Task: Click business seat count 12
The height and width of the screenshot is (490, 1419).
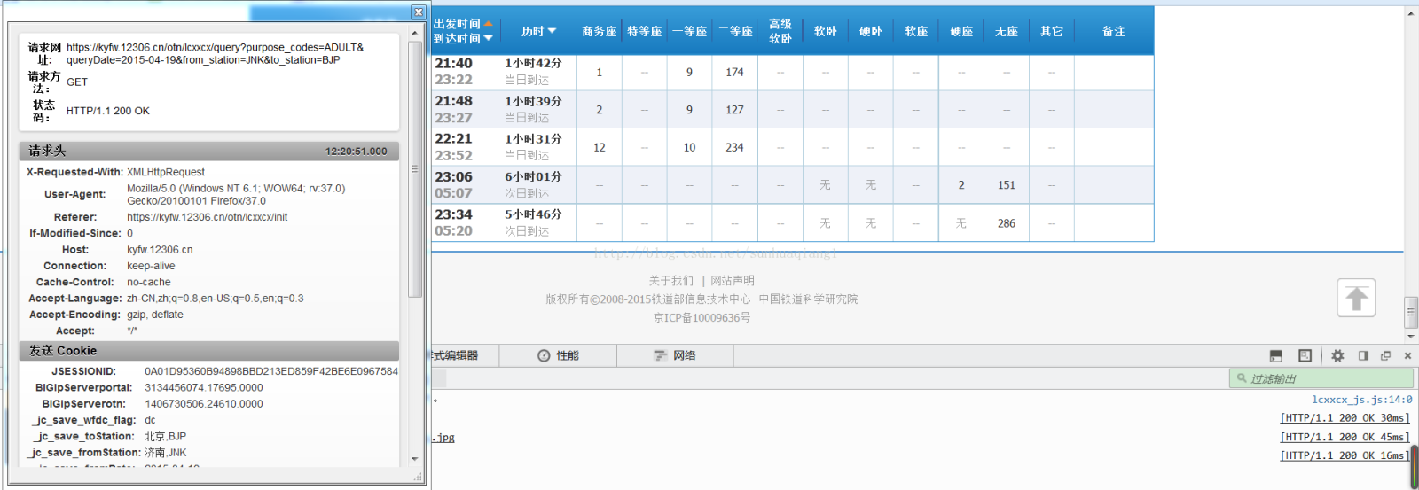Action: click(600, 148)
